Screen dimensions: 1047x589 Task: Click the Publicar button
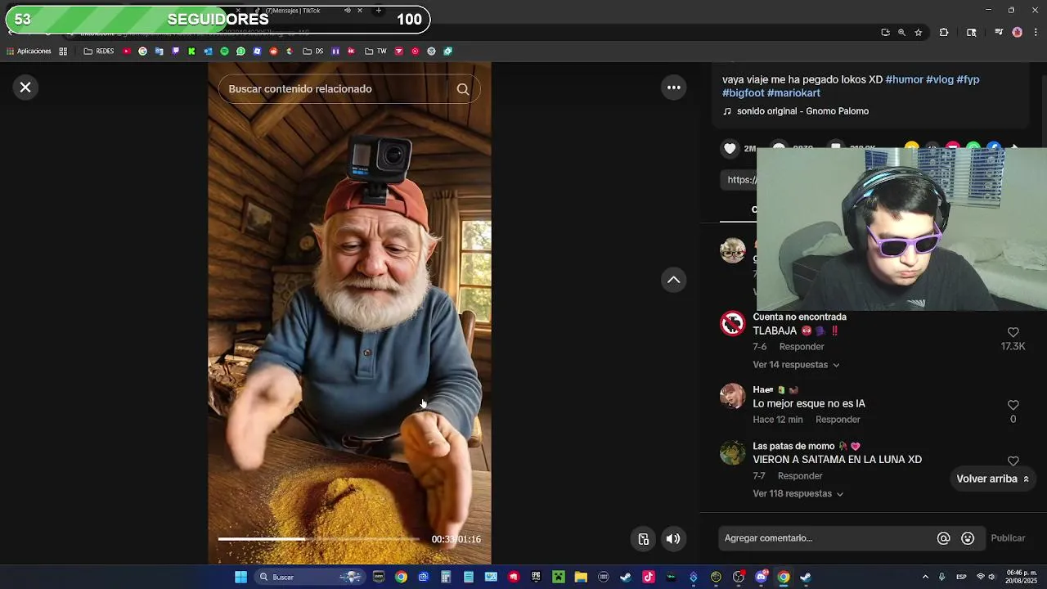[1008, 538]
